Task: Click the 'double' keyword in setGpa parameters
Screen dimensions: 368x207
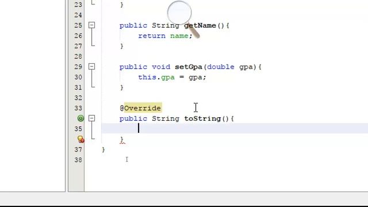Action: point(221,67)
